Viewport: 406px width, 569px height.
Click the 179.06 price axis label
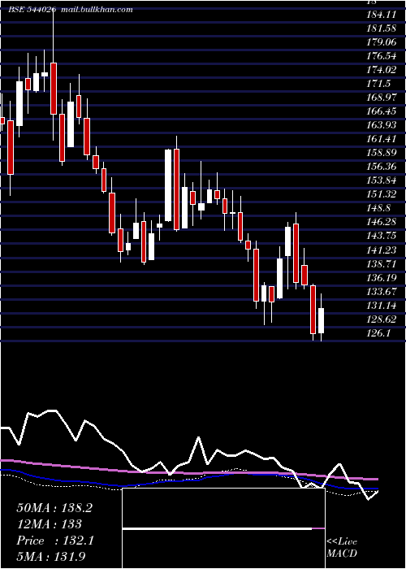pos(382,42)
